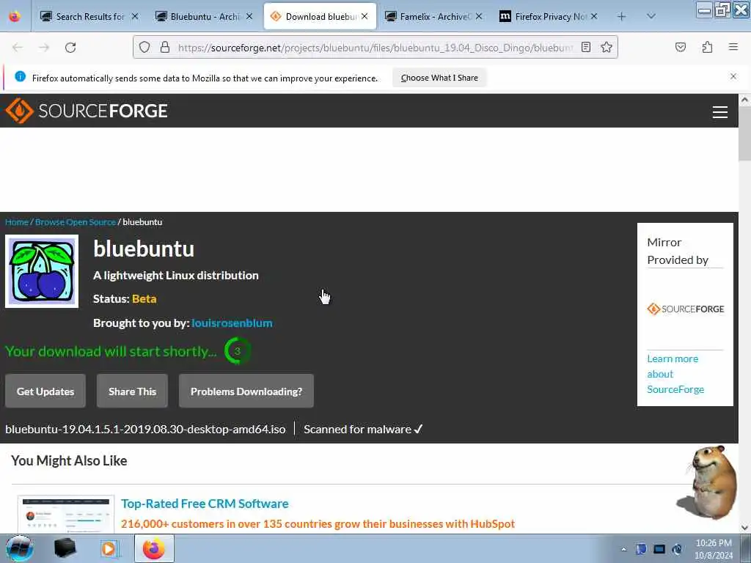Screen dimensions: 751x563
Task: Click the Action Center flag tray icon
Action: 641,549
